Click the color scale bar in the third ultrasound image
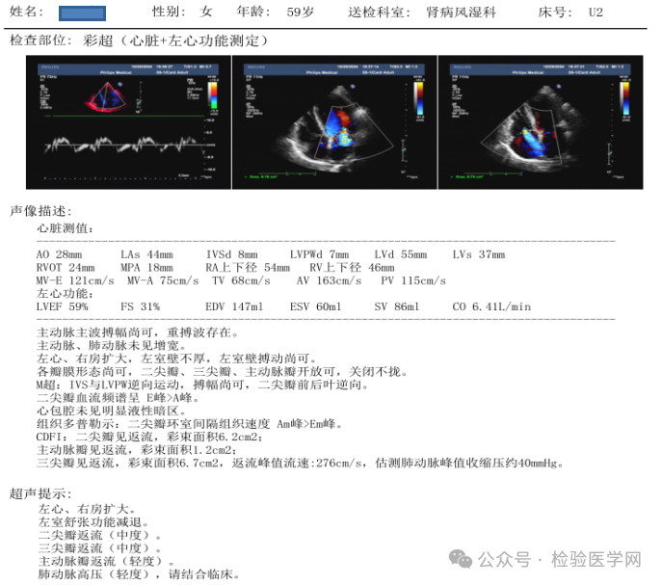Screen dimensions: 662x585 [624, 97]
